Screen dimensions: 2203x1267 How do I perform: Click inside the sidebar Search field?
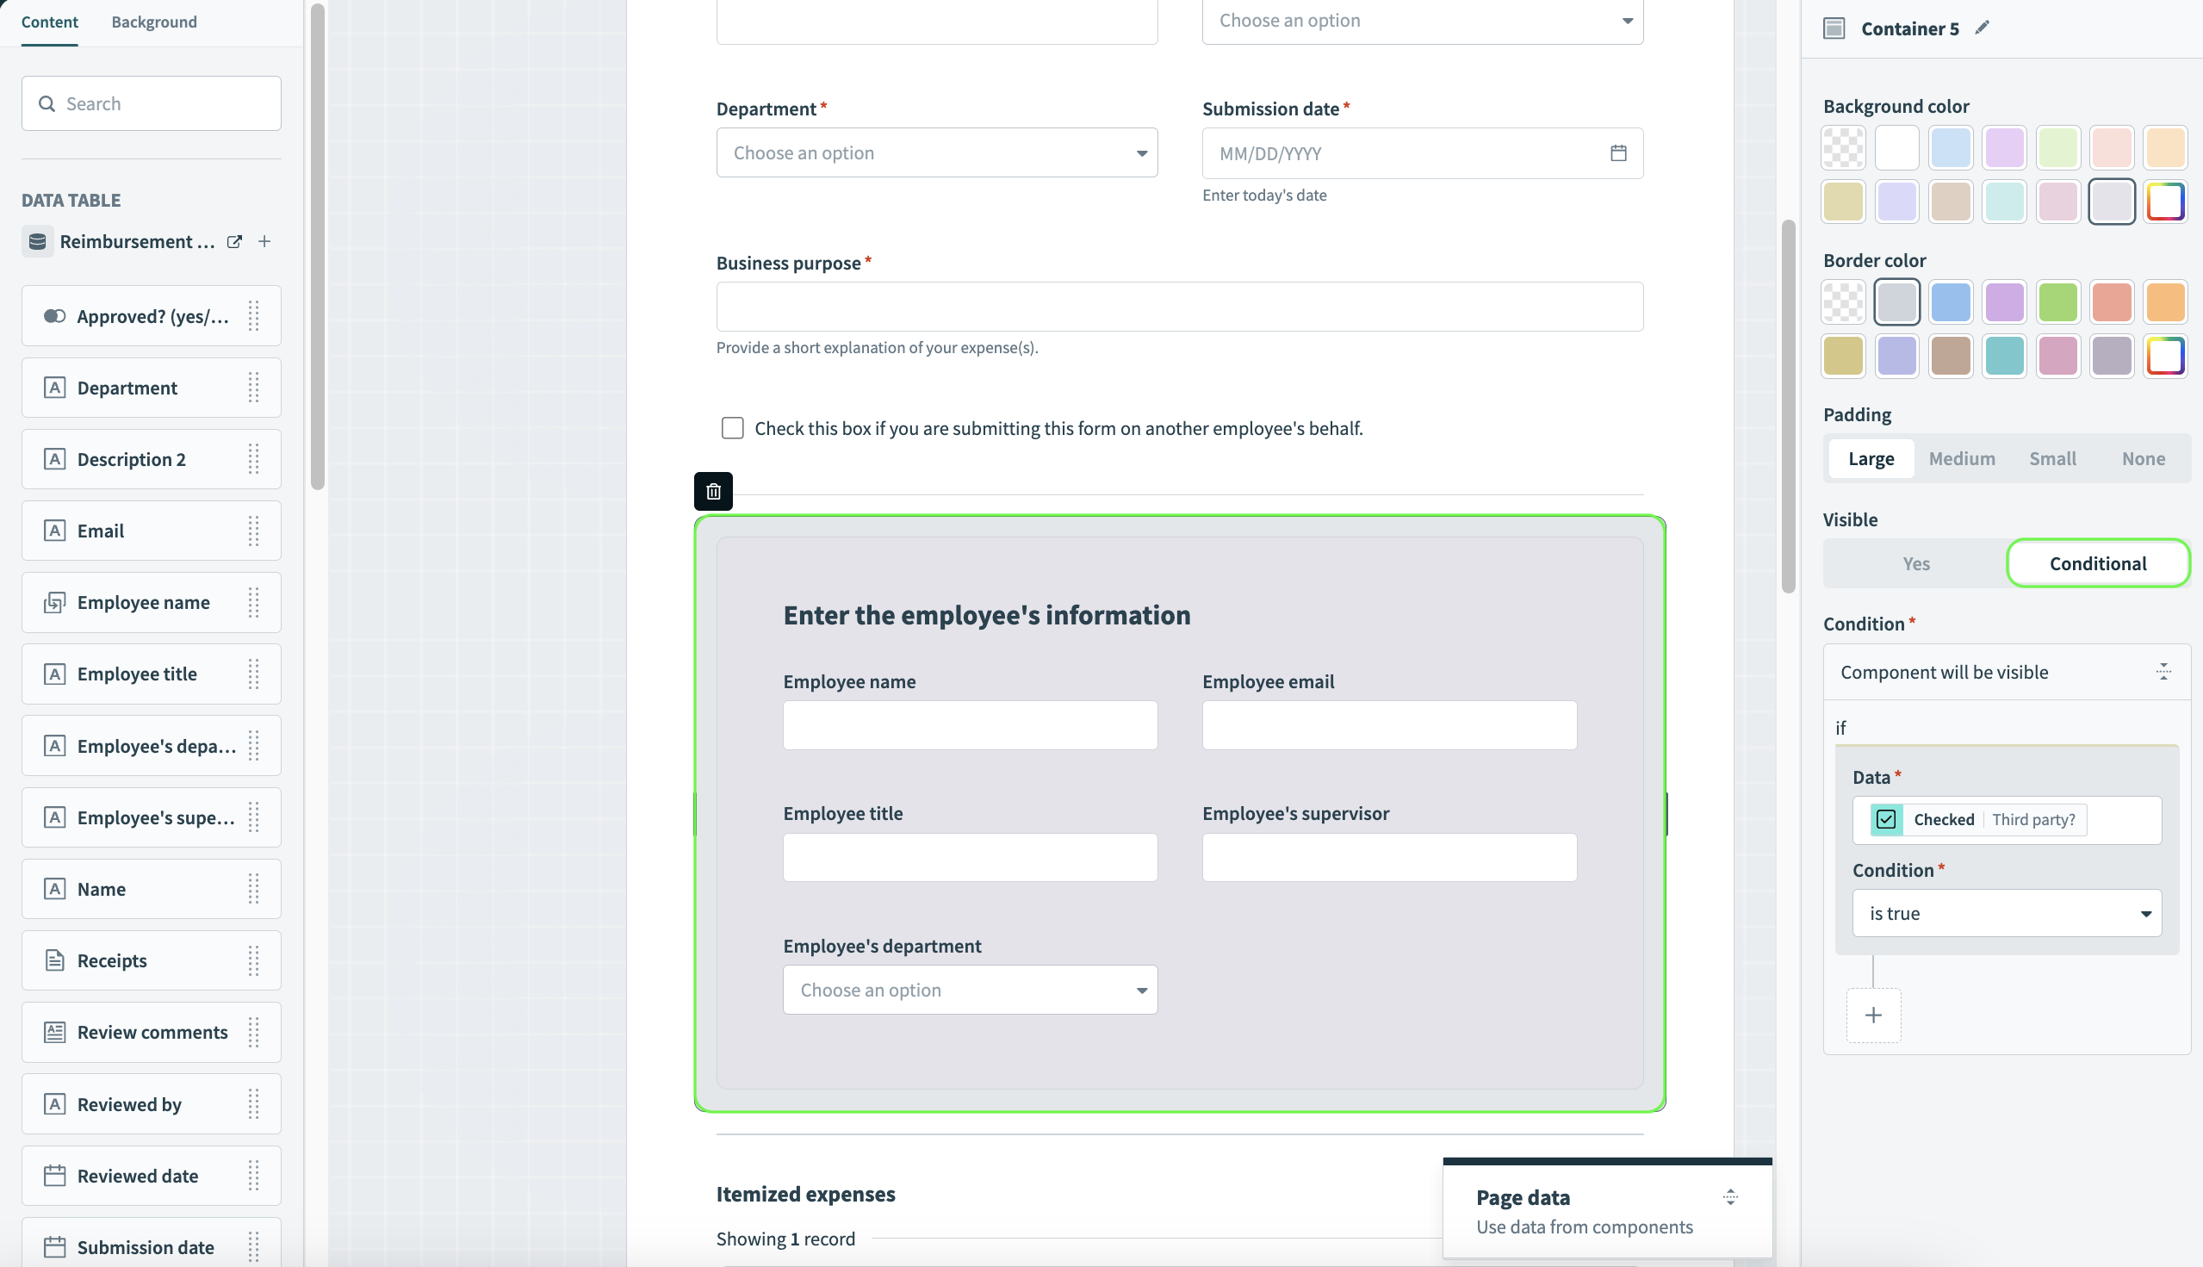tap(151, 102)
